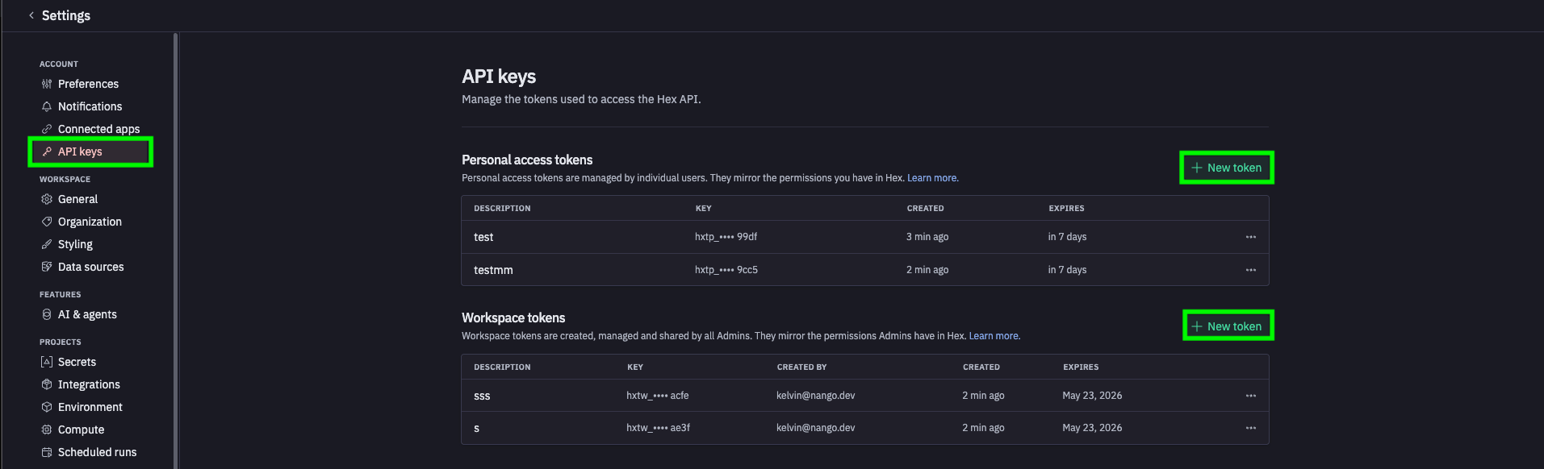Open Preferences settings page
This screenshot has height=469, width=1544.
[x=88, y=84]
